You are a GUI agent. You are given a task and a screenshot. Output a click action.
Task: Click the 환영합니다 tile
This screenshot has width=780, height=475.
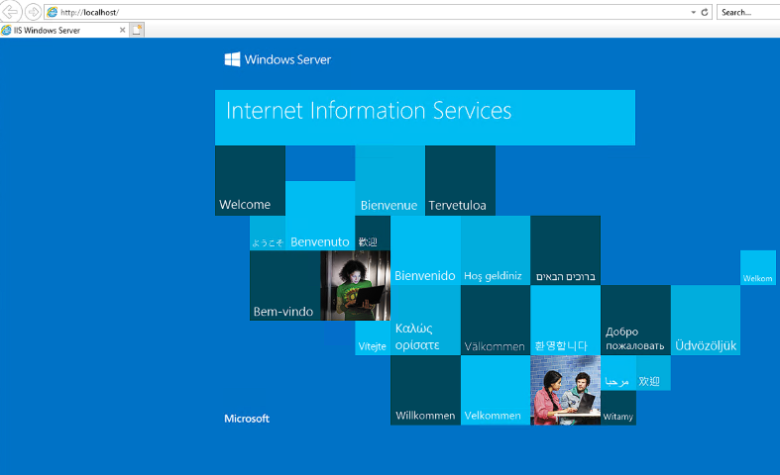pyautogui.click(x=565, y=320)
